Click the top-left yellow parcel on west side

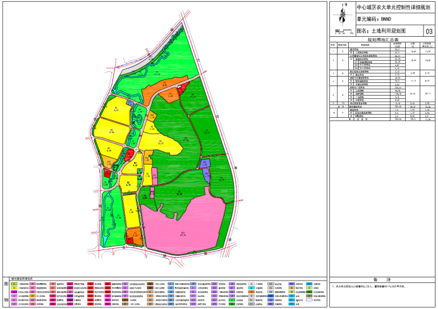(x=114, y=108)
